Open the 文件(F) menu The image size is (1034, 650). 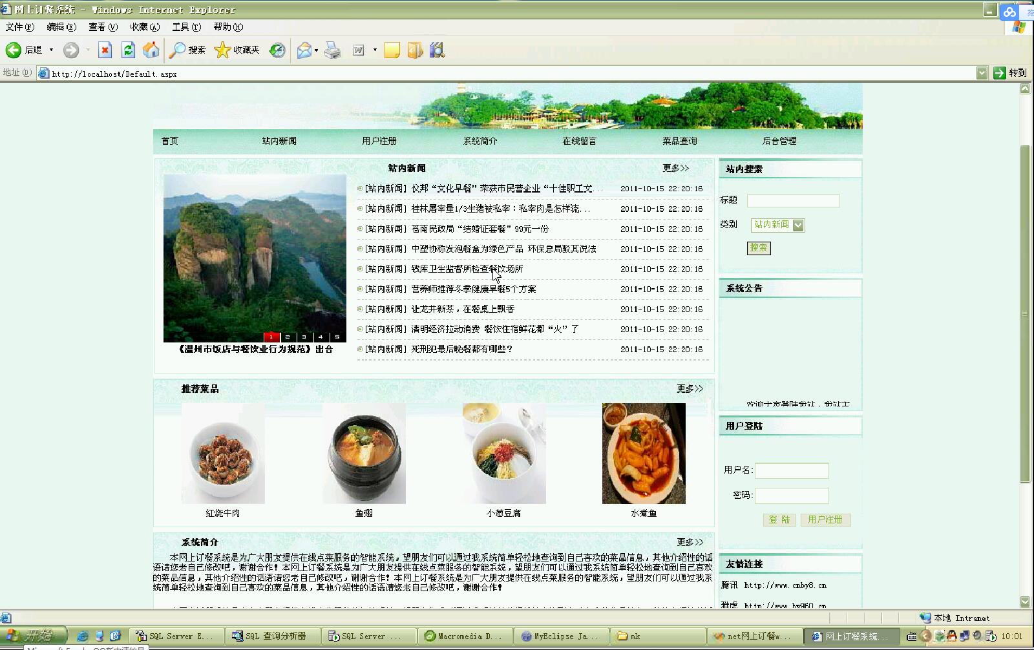19,26
